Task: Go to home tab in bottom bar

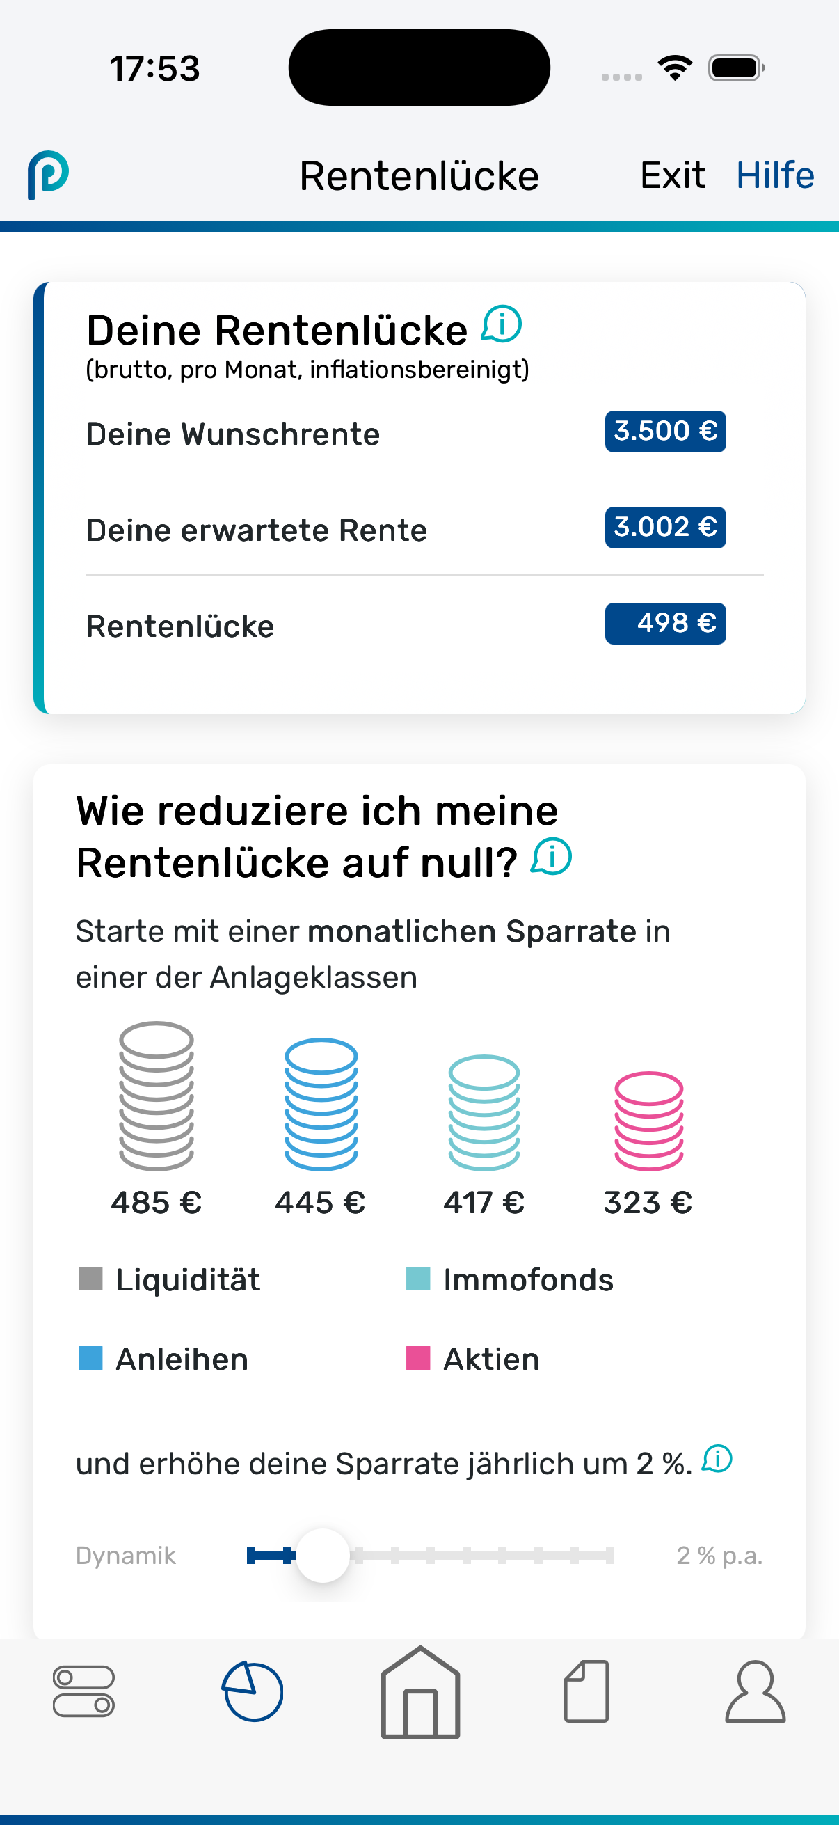Action: click(x=421, y=1692)
